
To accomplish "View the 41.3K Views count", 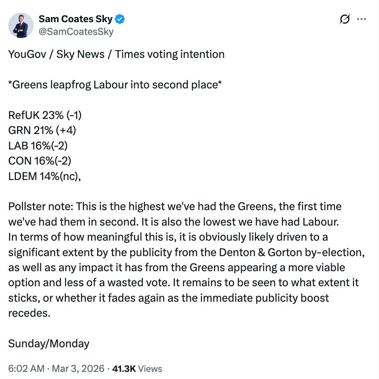I will coord(137,369).
